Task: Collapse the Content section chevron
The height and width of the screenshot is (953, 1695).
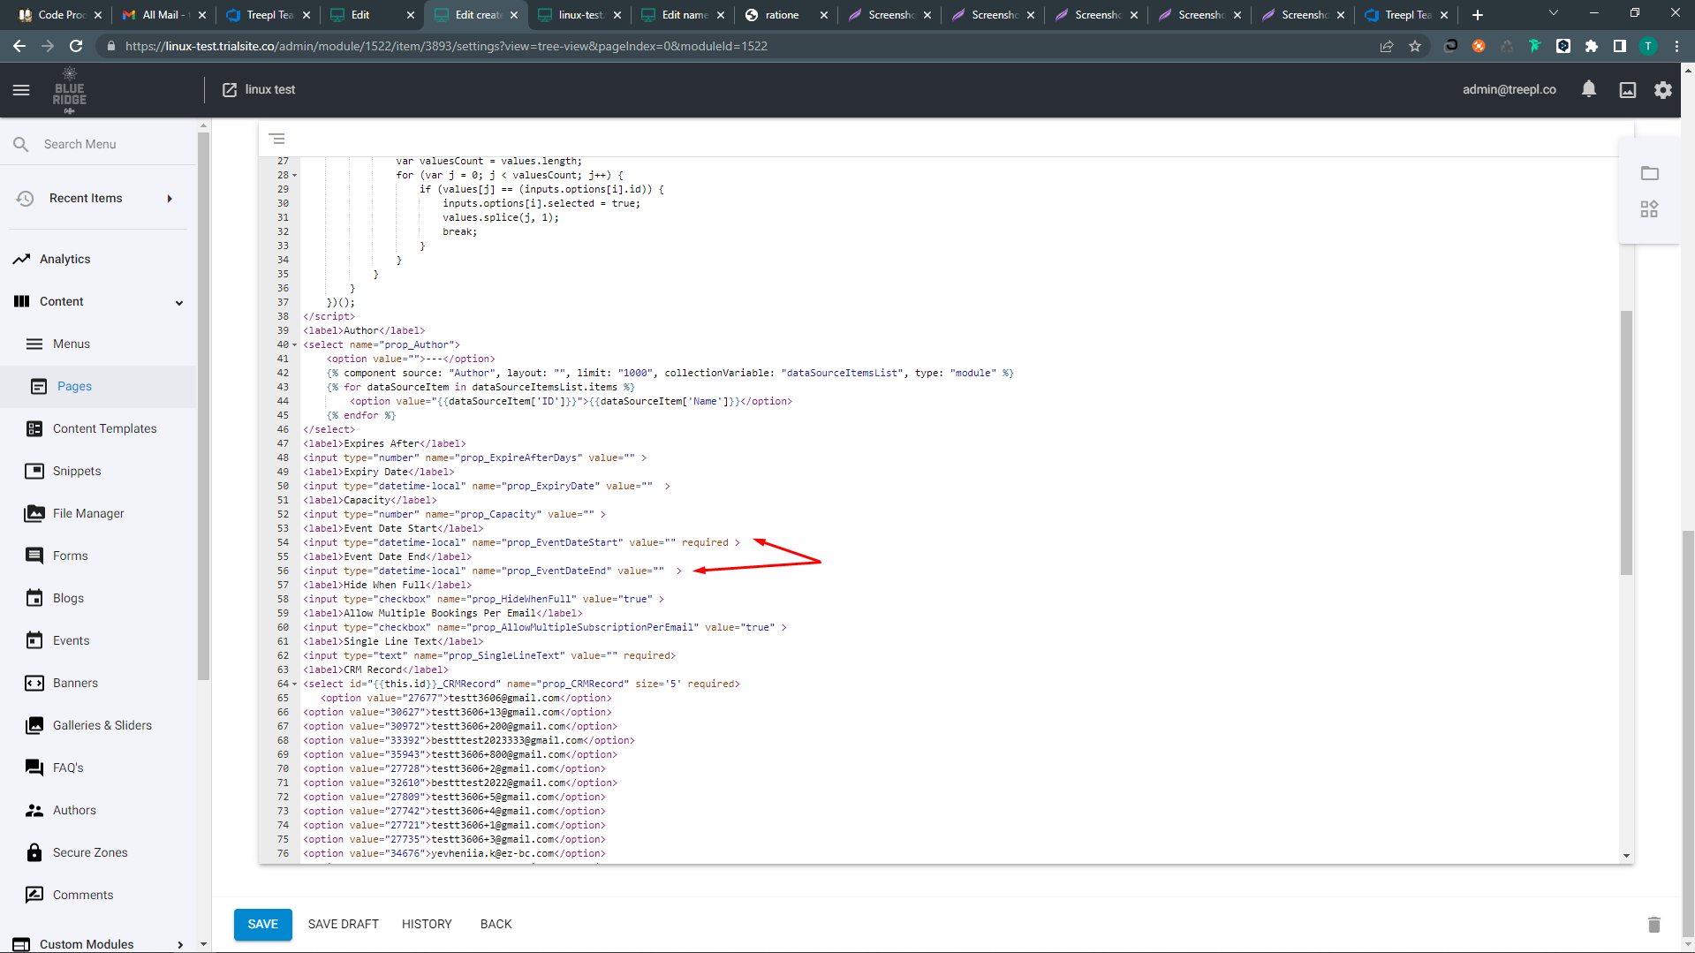Action: [x=179, y=302]
